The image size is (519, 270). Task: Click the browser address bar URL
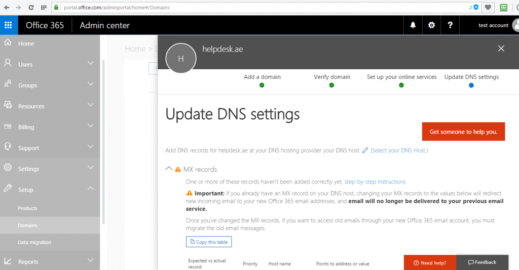click(117, 7)
